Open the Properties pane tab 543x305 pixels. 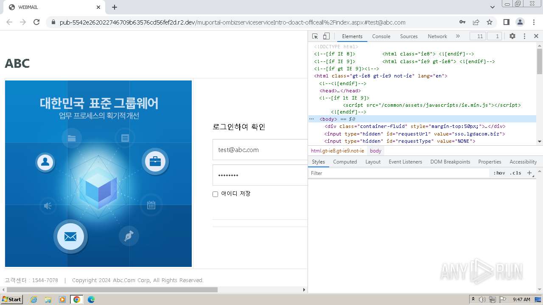[490, 162]
